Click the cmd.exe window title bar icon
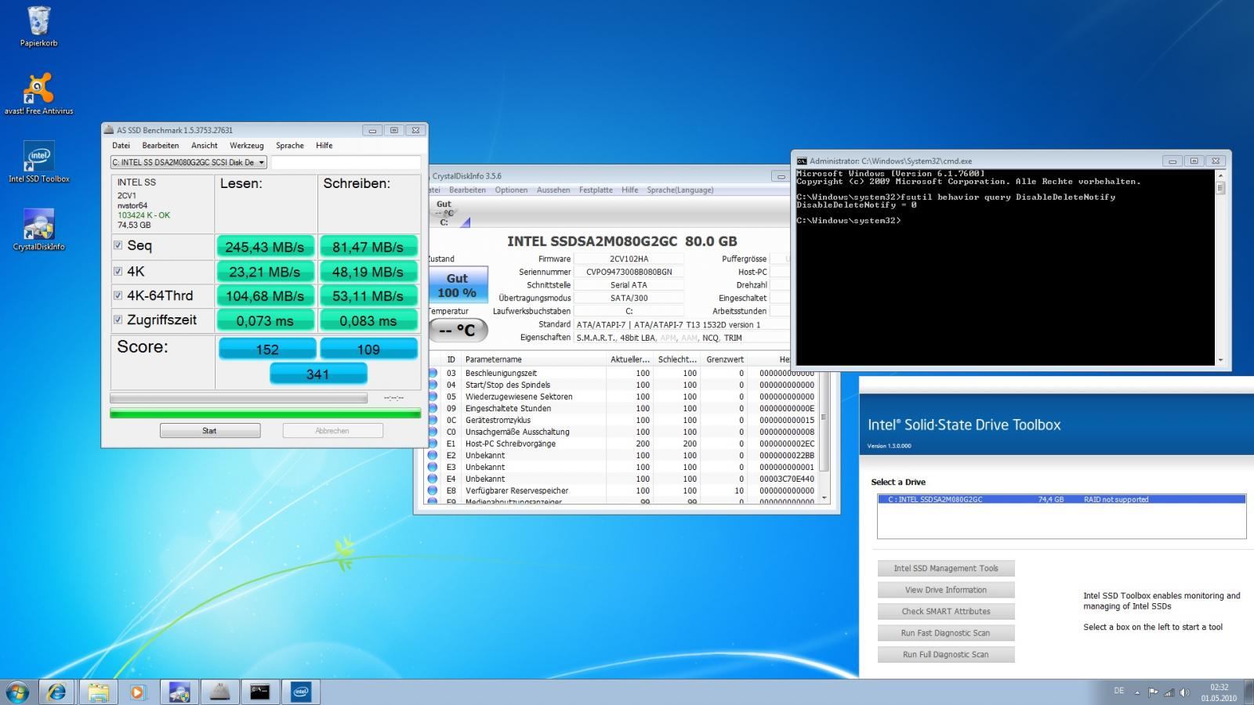Screen dimensions: 1254x705 [802, 161]
